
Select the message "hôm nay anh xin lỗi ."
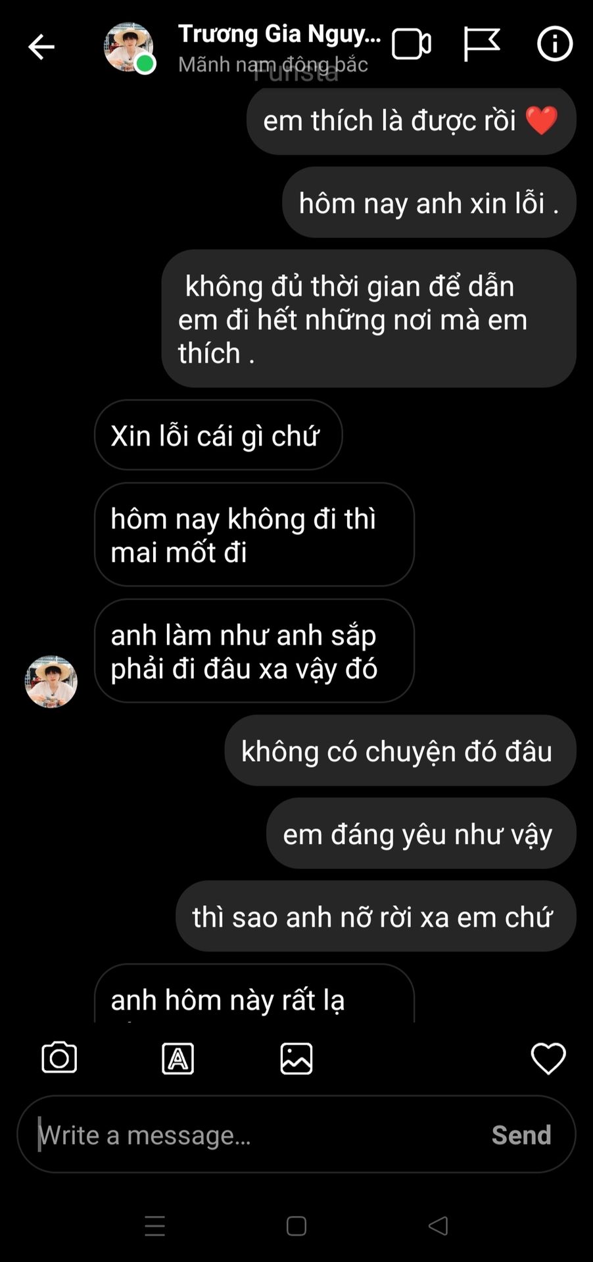tap(429, 202)
